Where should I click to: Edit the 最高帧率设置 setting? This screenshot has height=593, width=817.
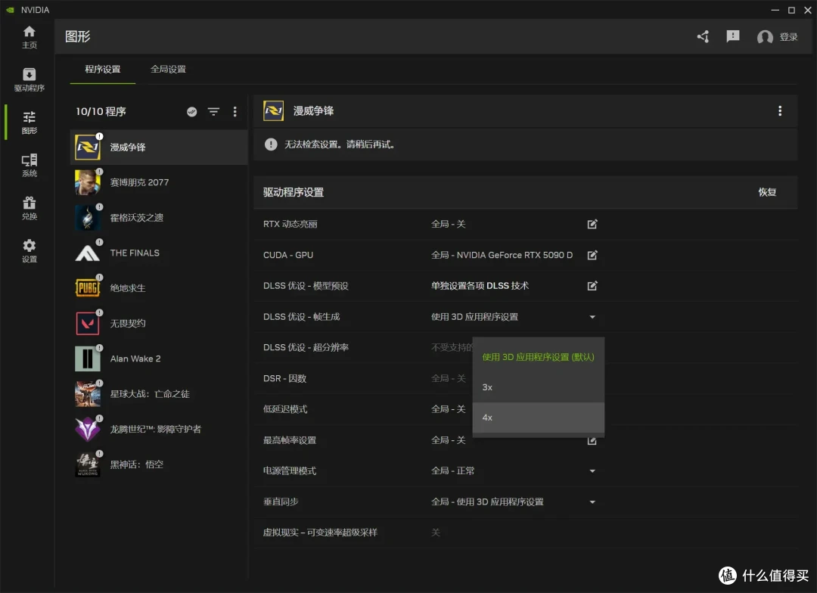tap(592, 440)
